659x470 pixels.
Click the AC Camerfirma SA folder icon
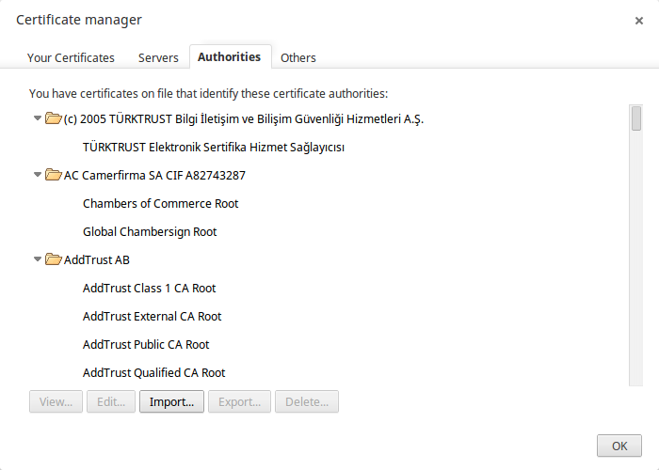[54, 175]
